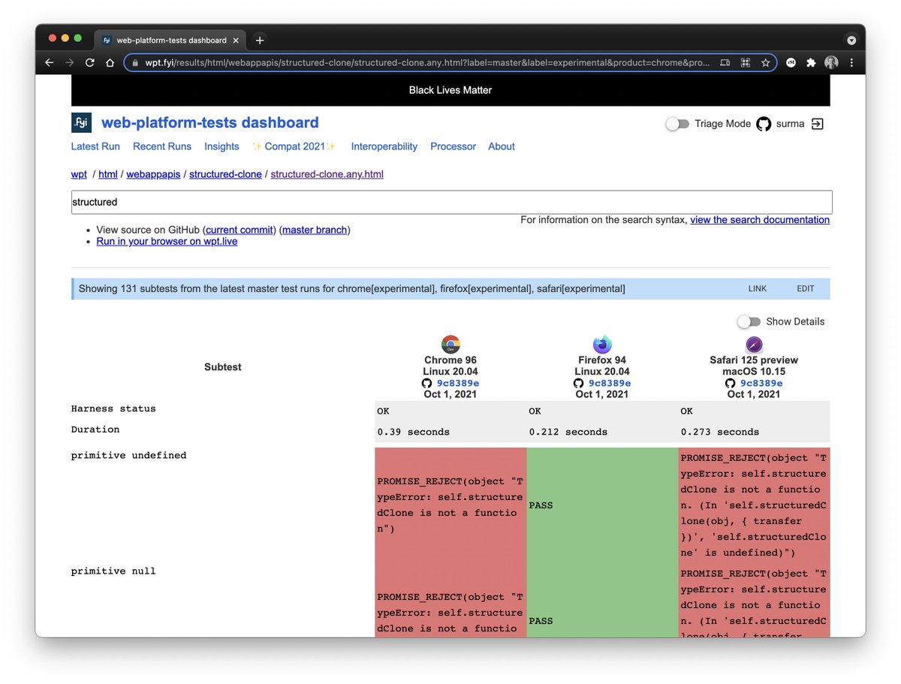Screen dimensions: 901x684
Task: Open the Compat 2021 nav item
Action: click(294, 146)
